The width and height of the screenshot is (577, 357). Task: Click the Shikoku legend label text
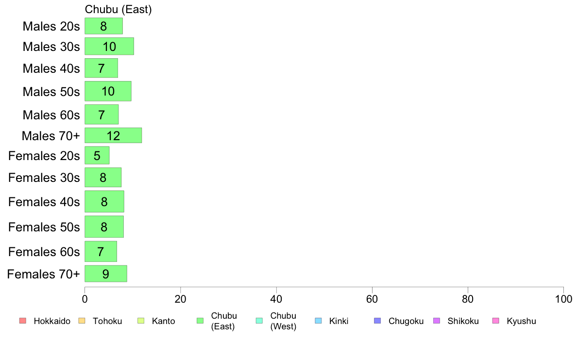click(463, 321)
